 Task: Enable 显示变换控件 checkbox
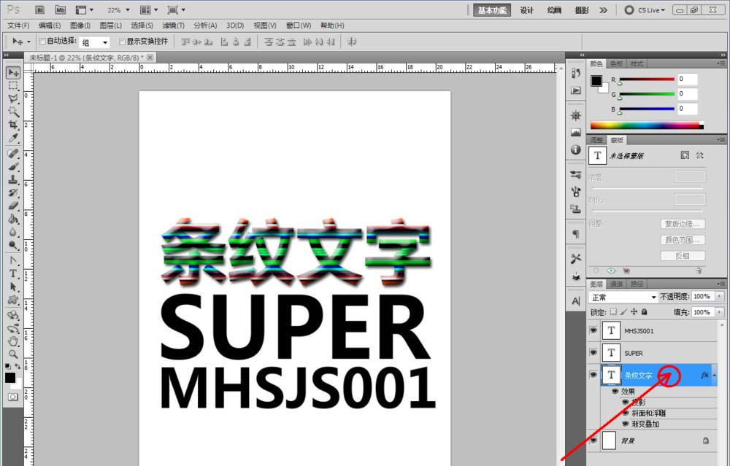pos(123,42)
